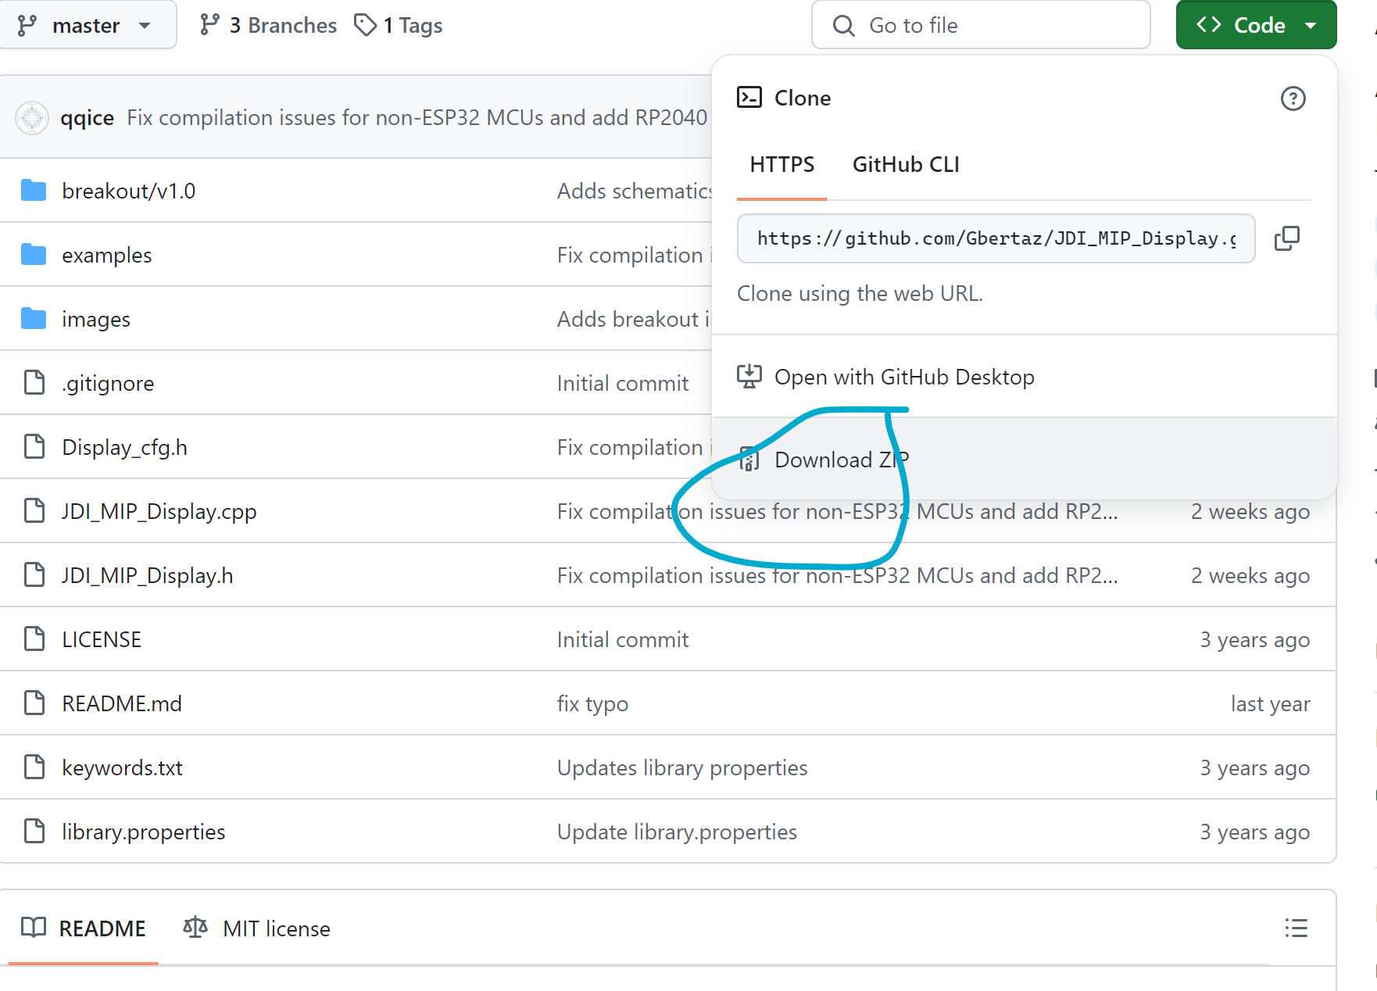
Task: Open the LICENSE file
Action: (x=102, y=639)
